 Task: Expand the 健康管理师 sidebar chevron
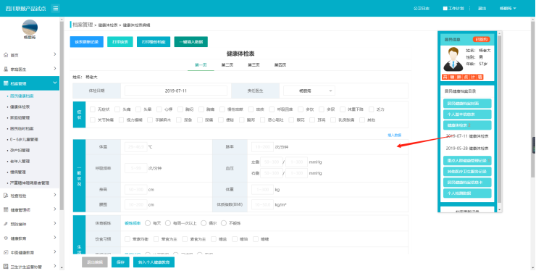click(55, 209)
